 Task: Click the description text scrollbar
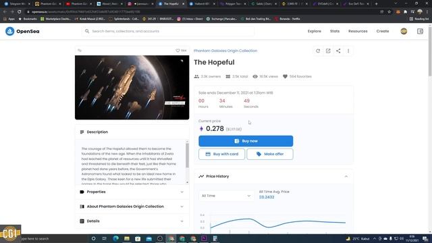coord(188,156)
